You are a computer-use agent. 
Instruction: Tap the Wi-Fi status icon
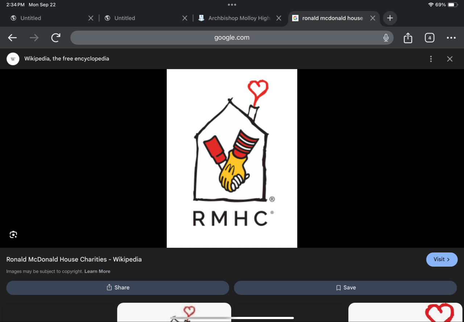[x=431, y=5]
